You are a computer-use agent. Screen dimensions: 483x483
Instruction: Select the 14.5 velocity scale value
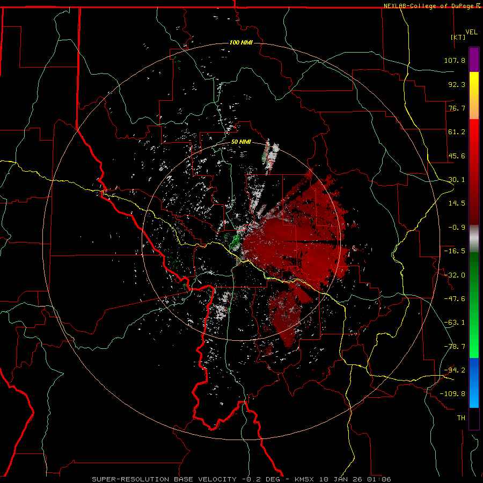457,203
